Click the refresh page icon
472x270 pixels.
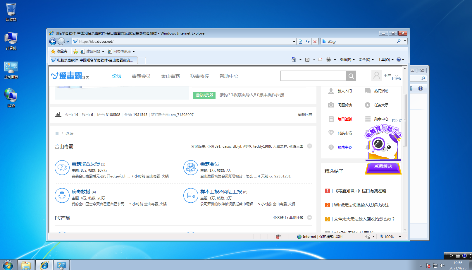308,42
